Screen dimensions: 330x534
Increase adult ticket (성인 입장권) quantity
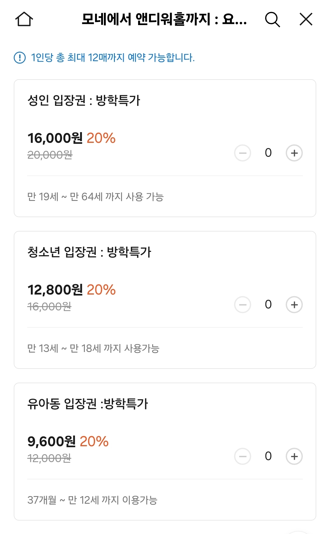coord(294,153)
